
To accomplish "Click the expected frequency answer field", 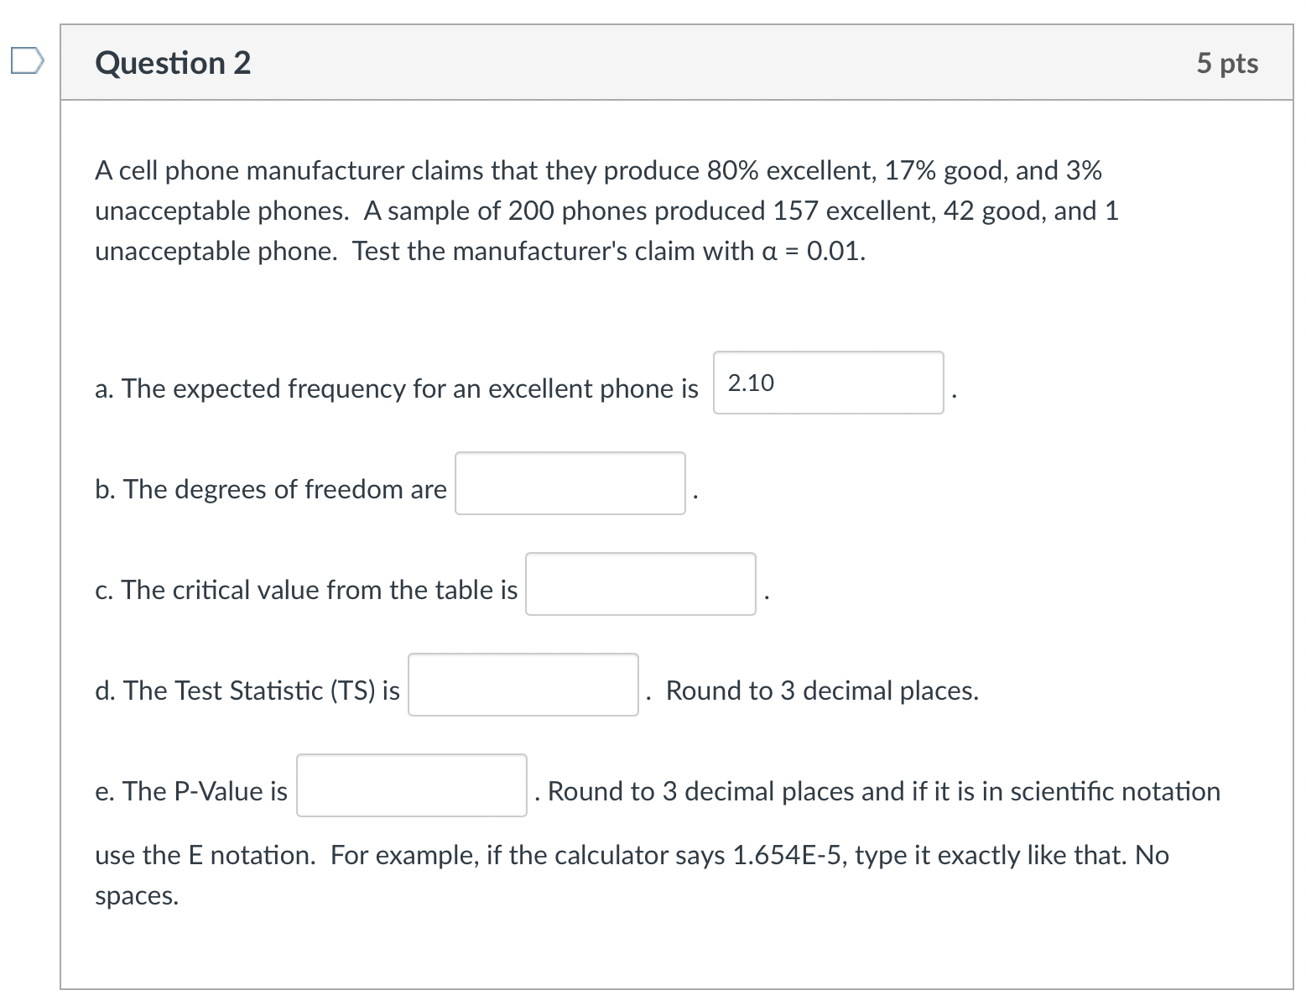I will point(828,383).
